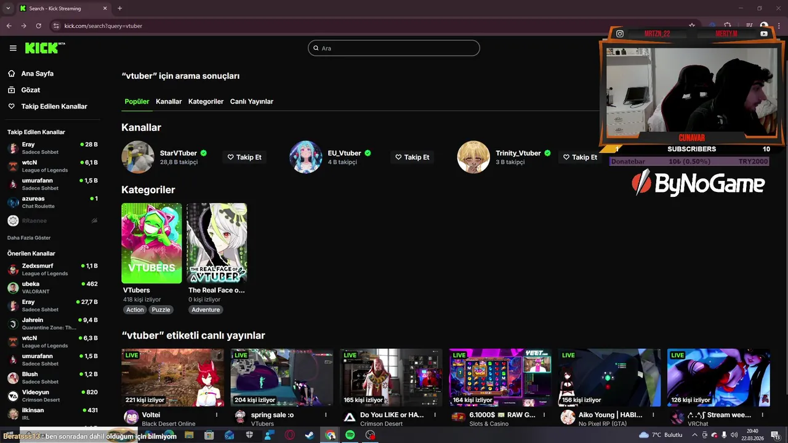788x443 pixels.
Task: Open the Slots & Casino stream thumbnail
Action: tap(500, 377)
